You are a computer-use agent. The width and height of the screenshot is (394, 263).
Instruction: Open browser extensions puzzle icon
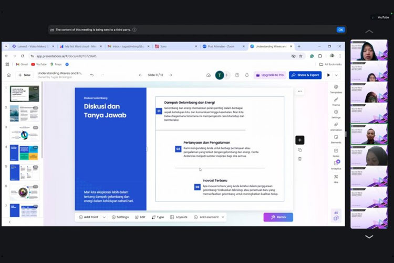click(320, 56)
